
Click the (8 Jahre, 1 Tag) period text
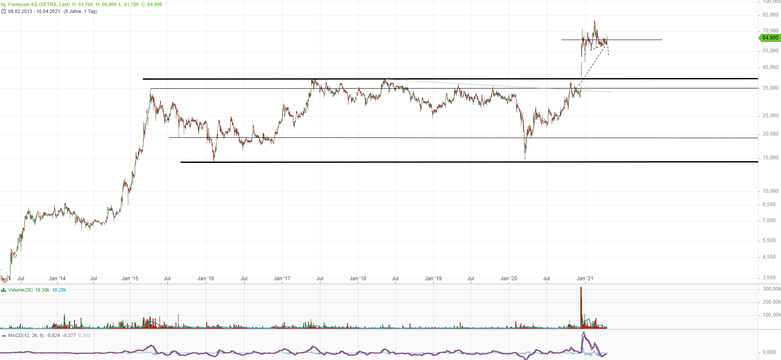(x=81, y=11)
